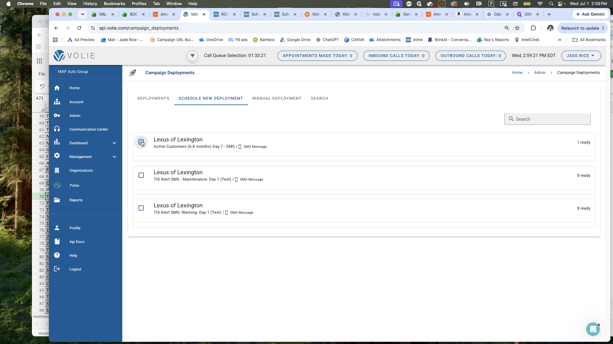Open Pulse in the sidebar
The image size is (613, 344).
pos(74,185)
